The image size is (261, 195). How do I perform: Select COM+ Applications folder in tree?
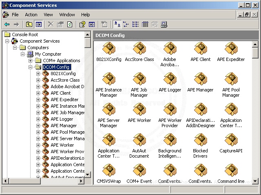[x=62, y=61]
